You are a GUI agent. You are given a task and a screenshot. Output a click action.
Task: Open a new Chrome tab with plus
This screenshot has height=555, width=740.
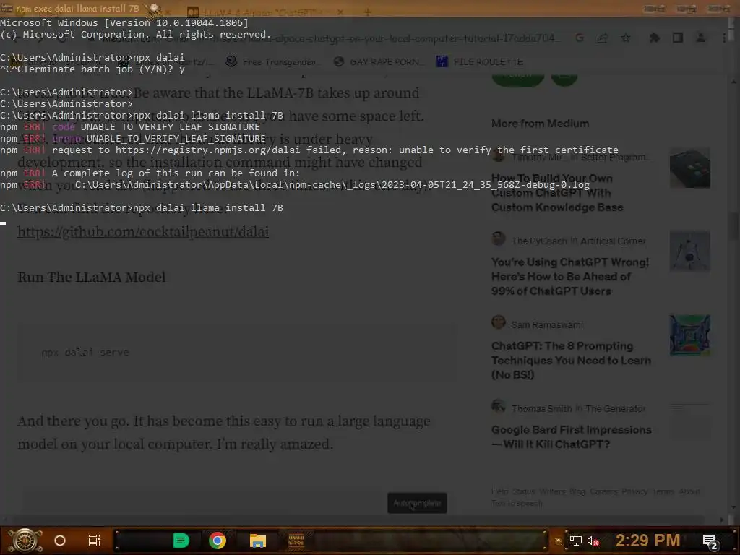(x=367, y=12)
